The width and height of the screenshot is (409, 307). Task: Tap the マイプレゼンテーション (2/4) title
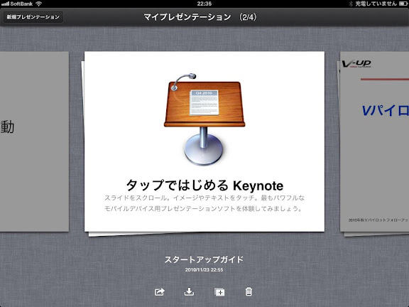pos(200,17)
